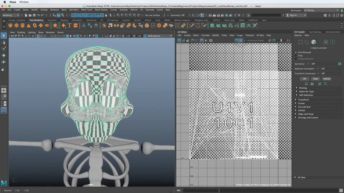Click the SVG shelf icon

[76, 25]
